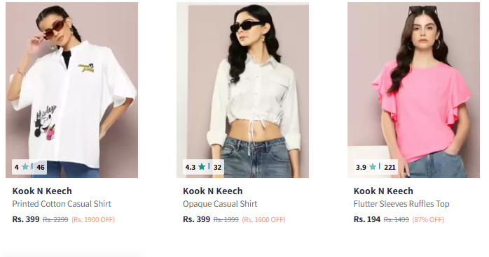
Task: Click the Rs. 1900 OFF discount label
Action: pyautogui.click(x=93, y=220)
